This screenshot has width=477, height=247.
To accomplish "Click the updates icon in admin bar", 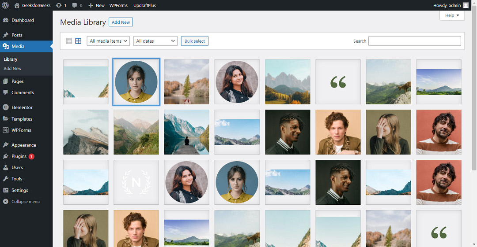I will (59, 5).
